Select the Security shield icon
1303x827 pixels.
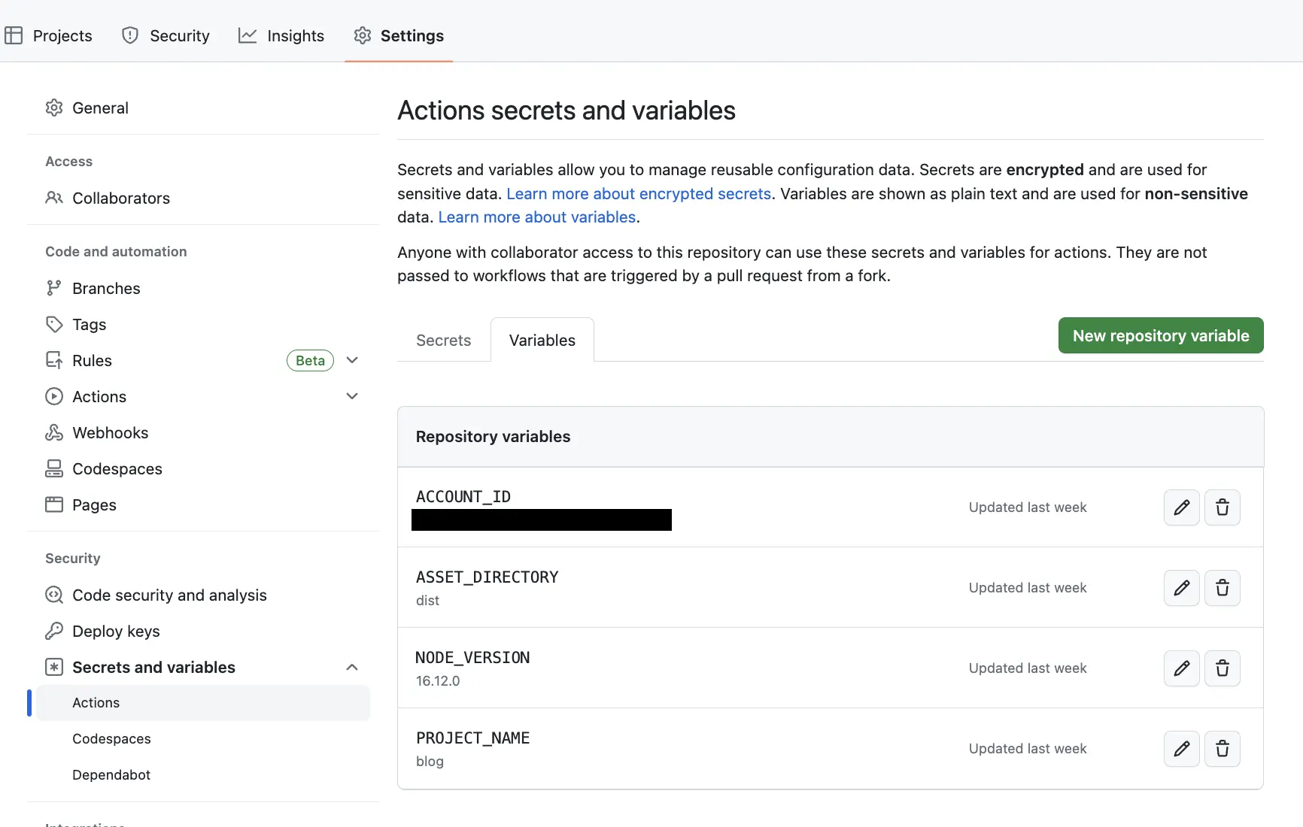pyautogui.click(x=130, y=35)
